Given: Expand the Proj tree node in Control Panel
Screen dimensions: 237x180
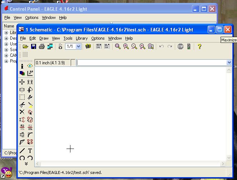Looking at the screenshot, I should [6, 61].
